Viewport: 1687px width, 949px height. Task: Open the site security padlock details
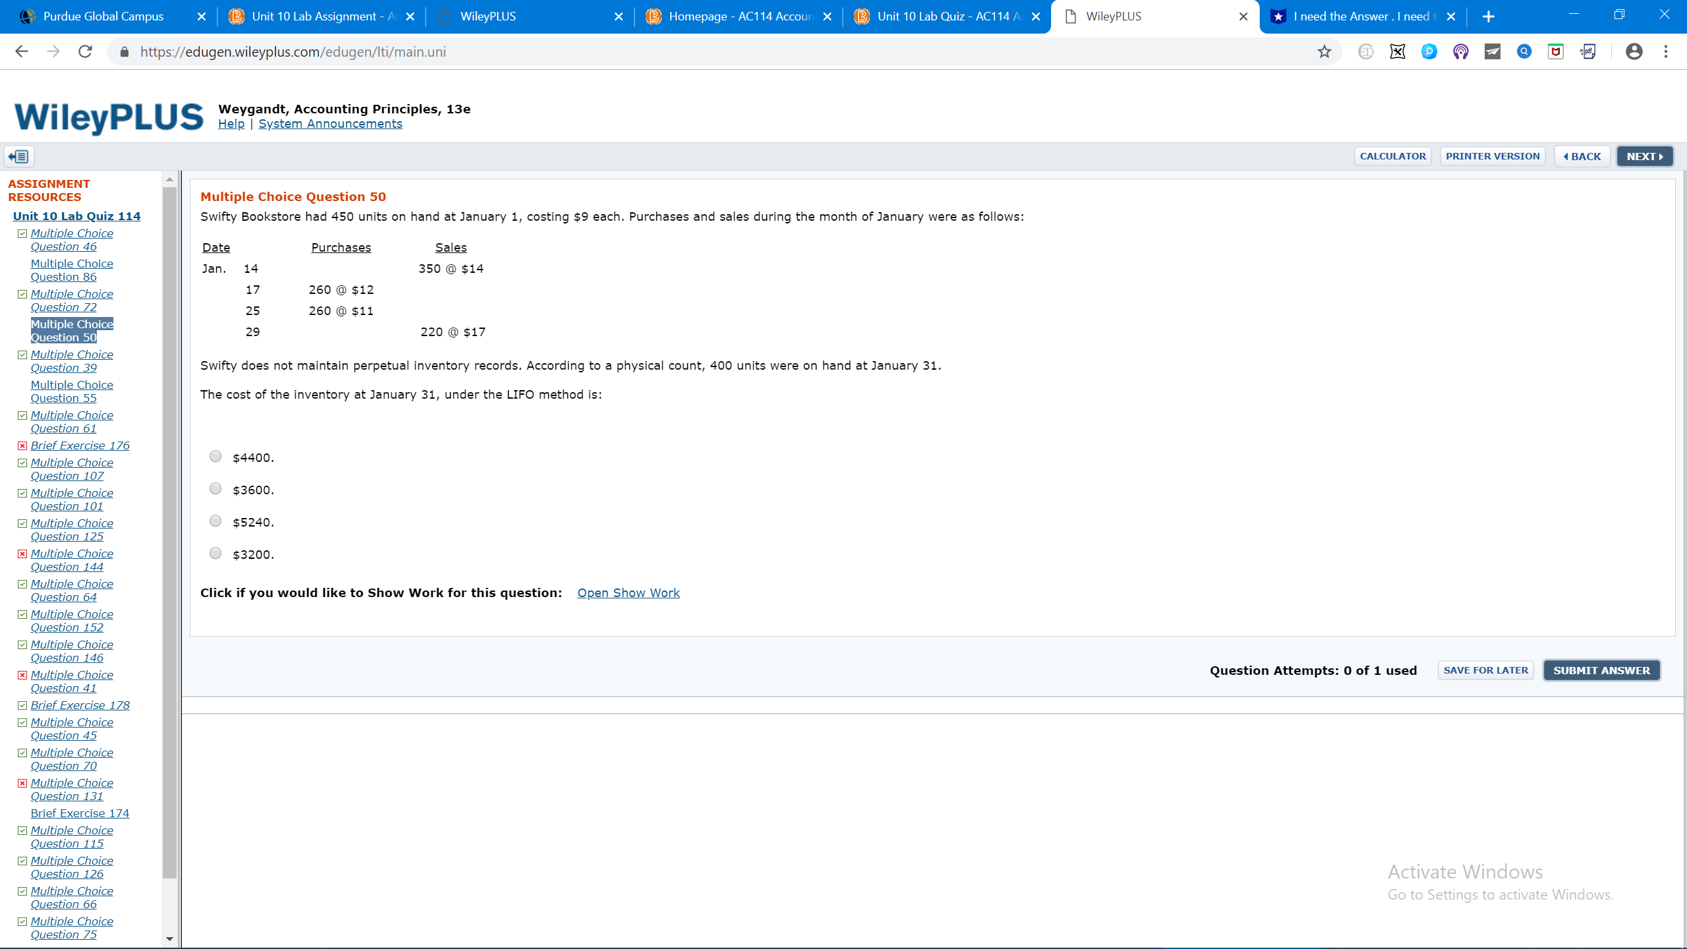[123, 51]
